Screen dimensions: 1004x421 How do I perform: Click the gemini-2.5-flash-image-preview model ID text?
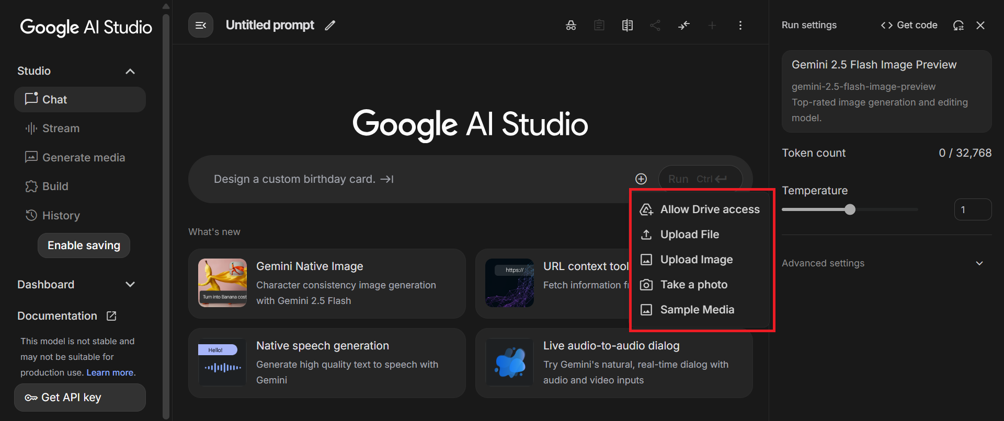tap(863, 87)
